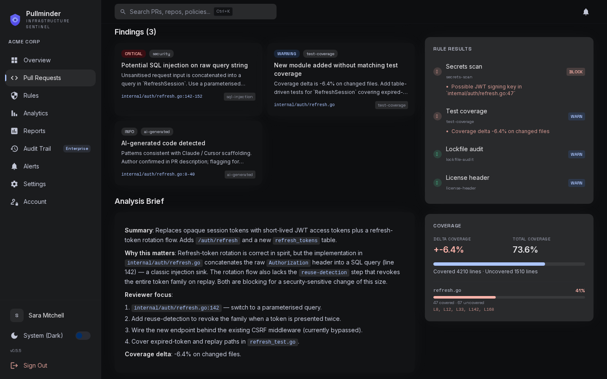Screen dimensions: 607x379
Task: Click the 73.6% total coverage value
Action: point(525,250)
